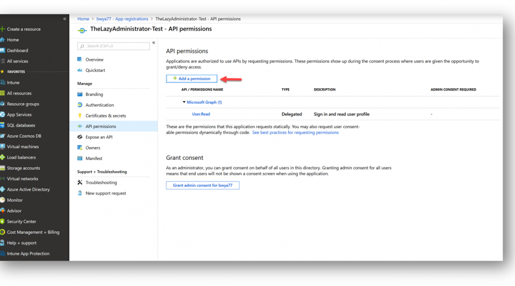Open bwya77 - App registrations breadcrumb

click(122, 19)
